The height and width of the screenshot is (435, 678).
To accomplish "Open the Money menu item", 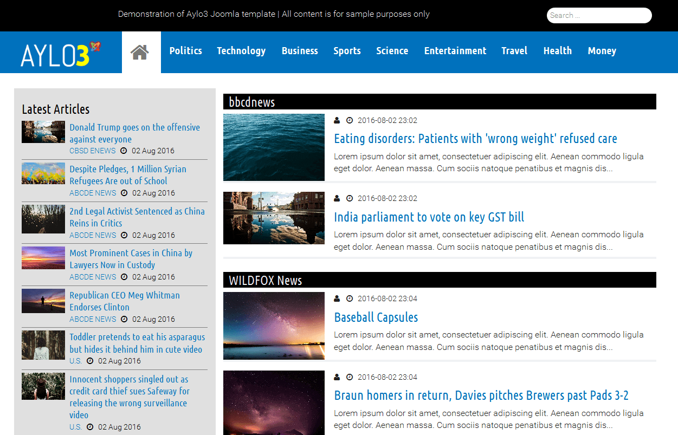I will [602, 51].
